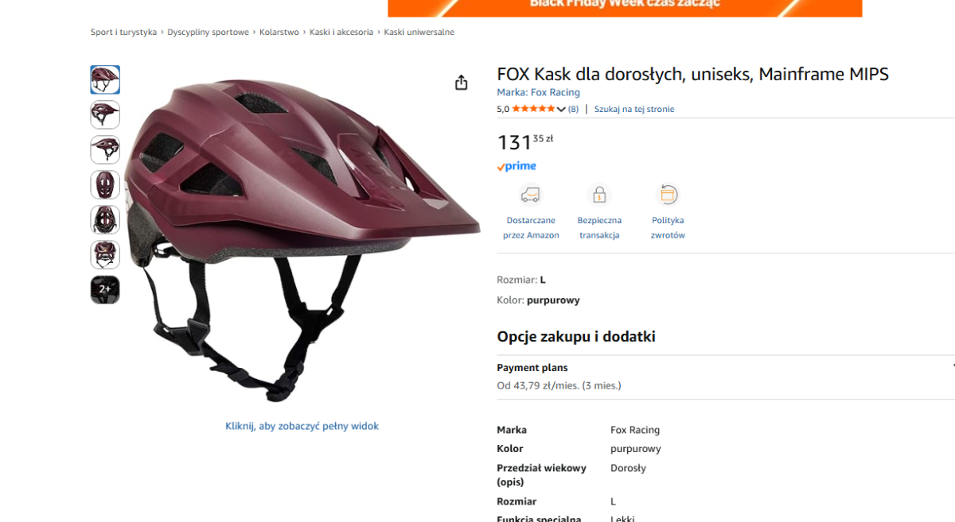Open the Sport i turystyka breadcrumb
Screen dimensions: 955x522
point(123,32)
